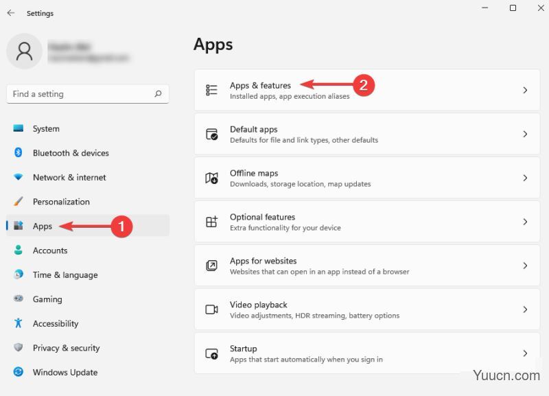Click the Offline maps icon
Viewport: 549px width, 396px height.
point(211,178)
